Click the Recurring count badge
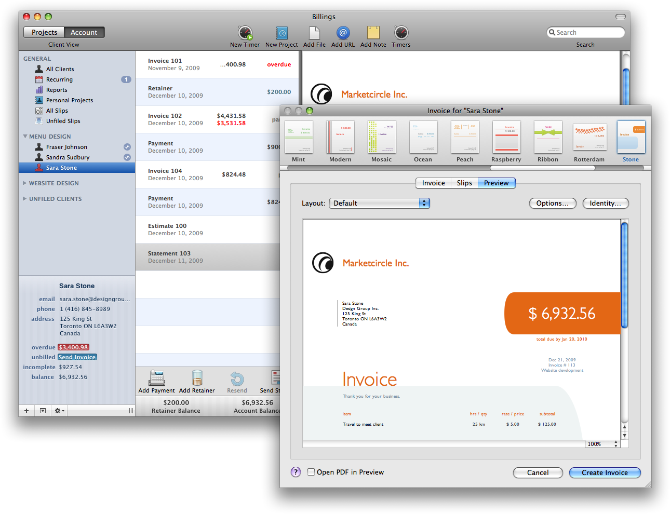This screenshot has height=514, width=670. [x=126, y=79]
